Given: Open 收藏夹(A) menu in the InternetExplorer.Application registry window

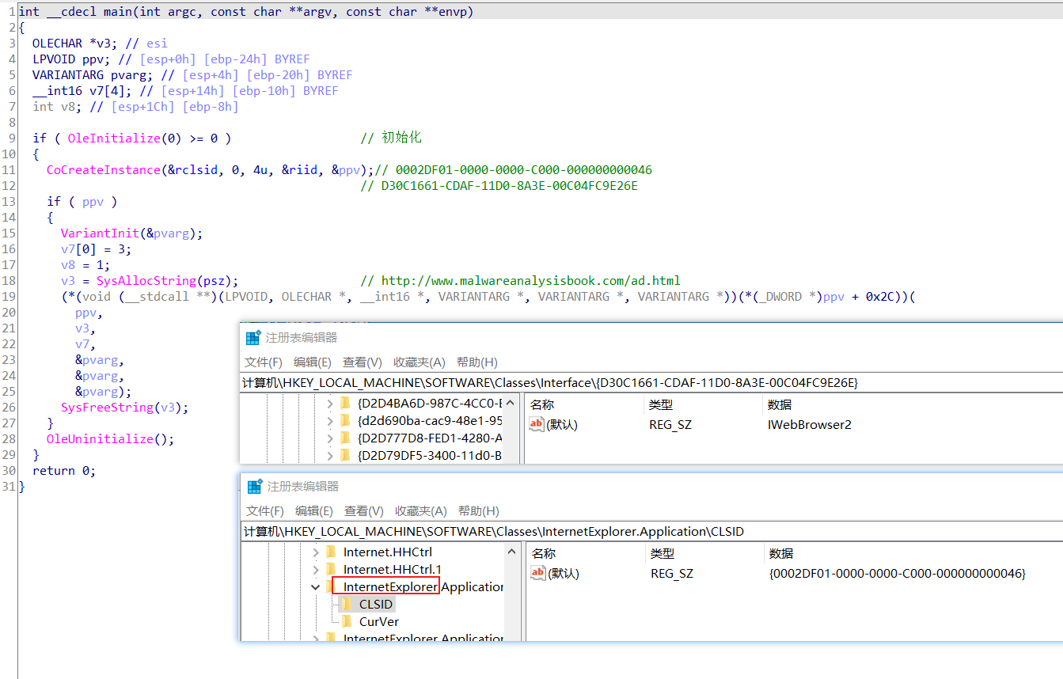Looking at the screenshot, I should (420, 510).
